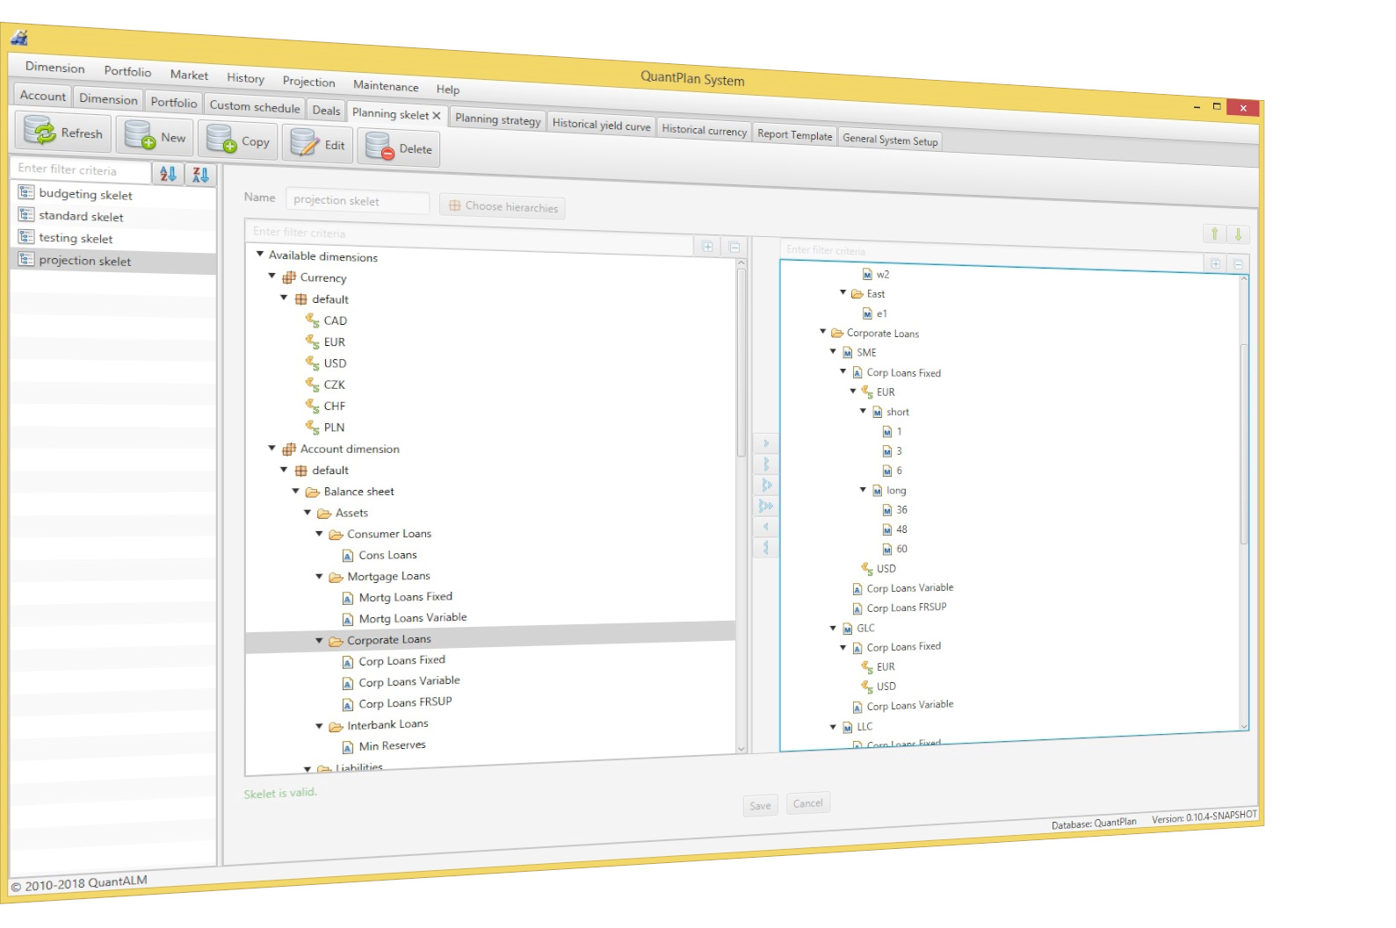Open the Help menu
The width and height of the screenshot is (1396, 928).
coord(448,89)
